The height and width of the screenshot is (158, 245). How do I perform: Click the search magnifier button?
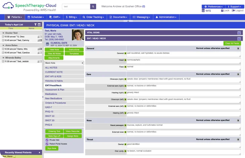(x=93, y=7)
